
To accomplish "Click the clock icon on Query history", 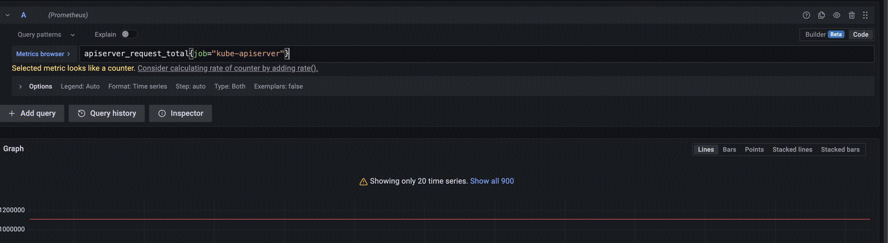I will [x=82, y=114].
